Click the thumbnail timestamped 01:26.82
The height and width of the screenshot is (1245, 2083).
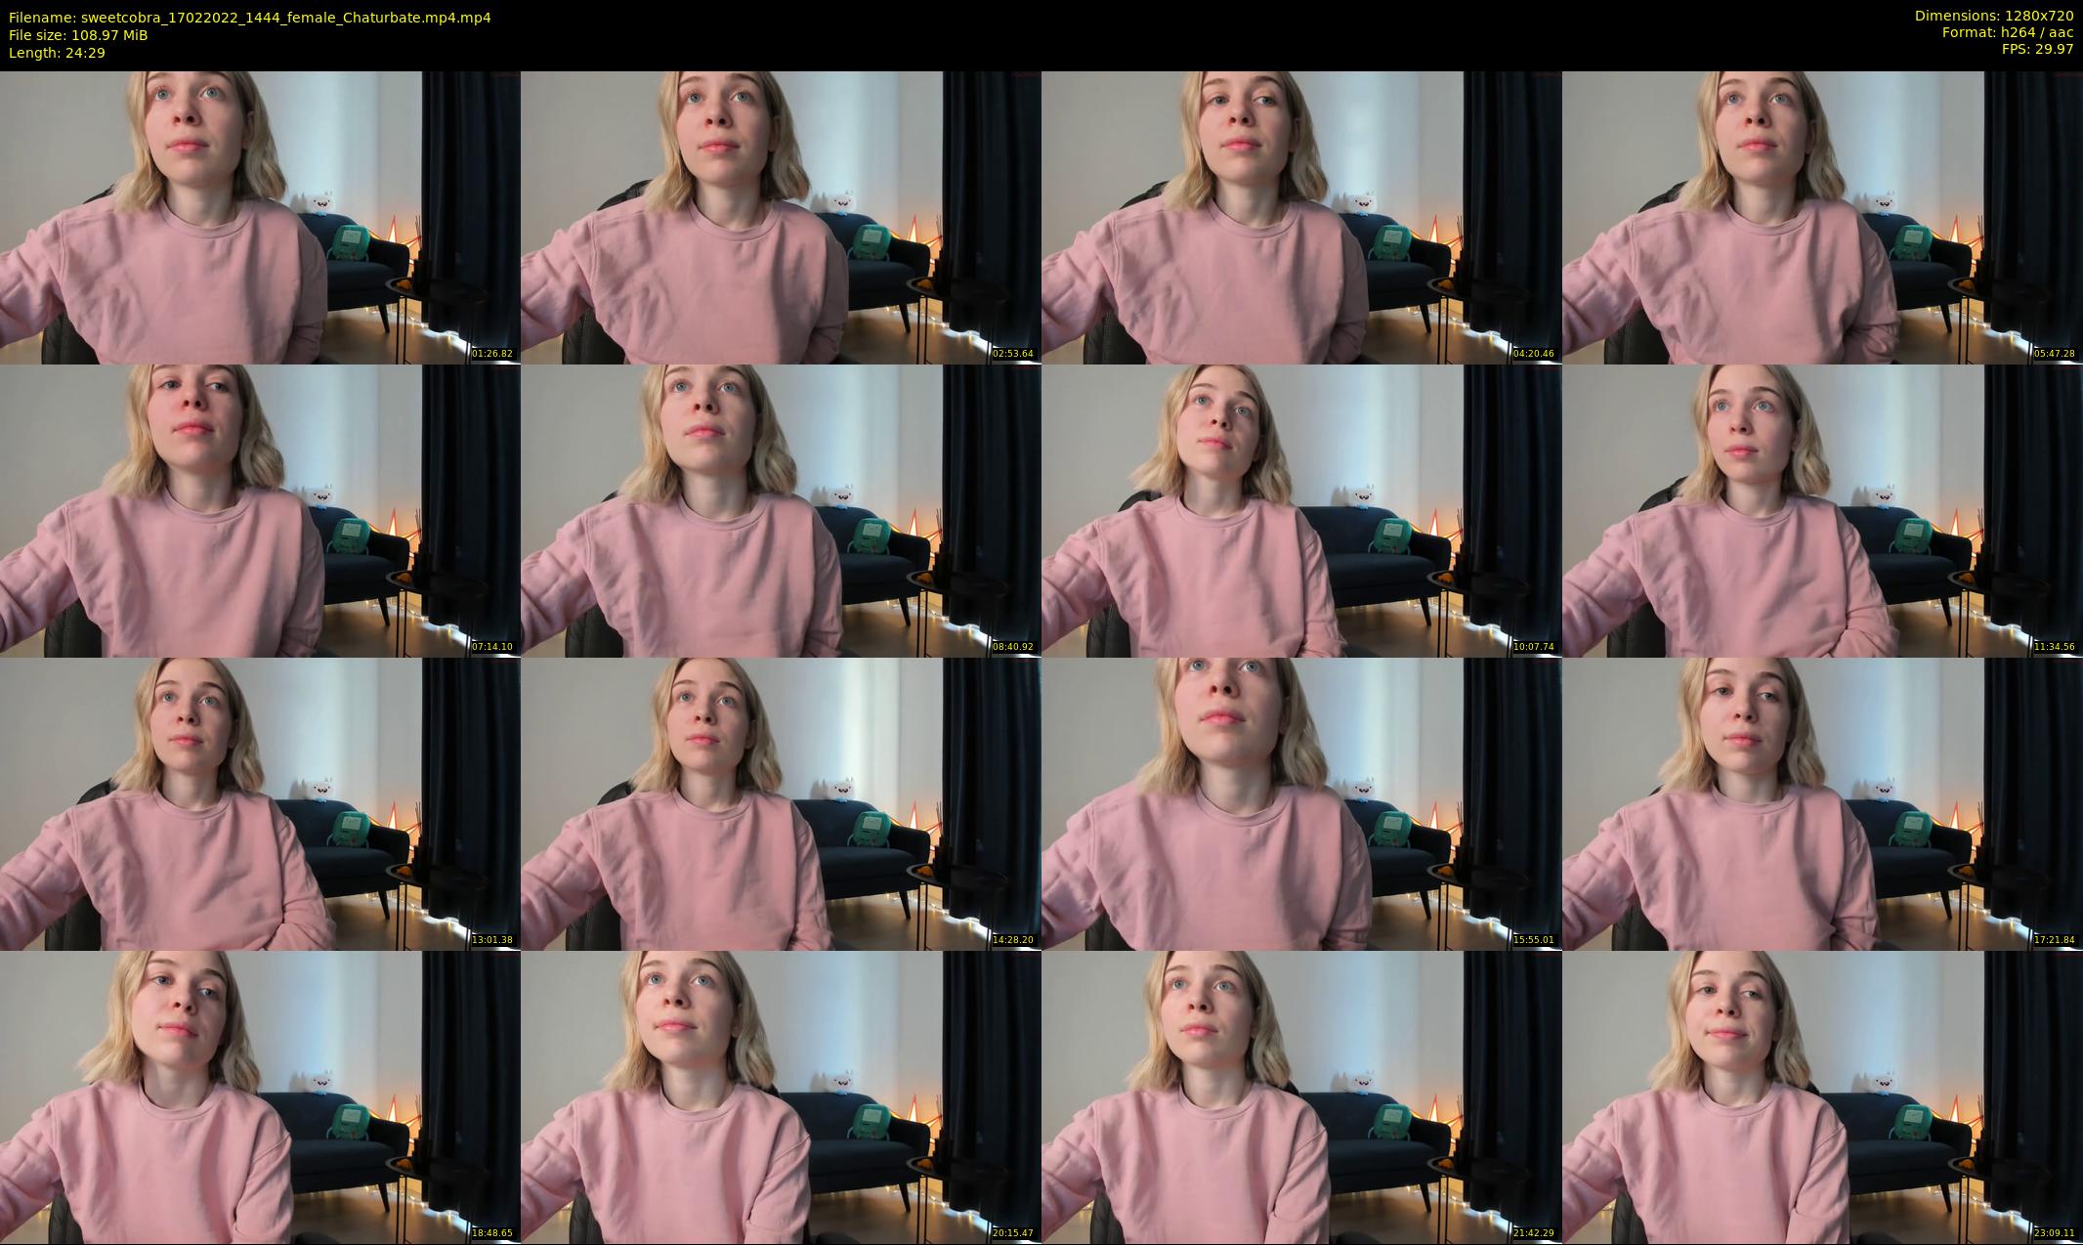click(x=260, y=217)
